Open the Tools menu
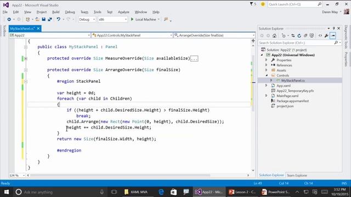Image resolution: width=351 pixels, height=197 pixels. 98,12
